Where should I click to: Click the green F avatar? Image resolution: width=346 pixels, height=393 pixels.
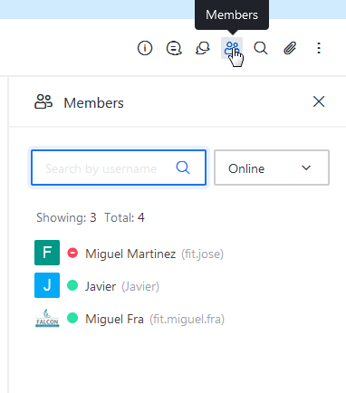(x=47, y=253)
